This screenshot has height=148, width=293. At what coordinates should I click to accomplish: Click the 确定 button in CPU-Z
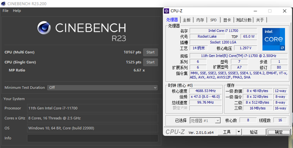[x=279, y=132]
